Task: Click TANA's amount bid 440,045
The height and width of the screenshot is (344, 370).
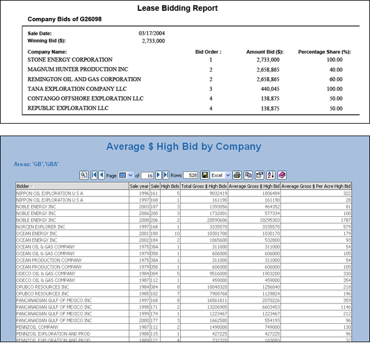Action: [x=270, y=89]
